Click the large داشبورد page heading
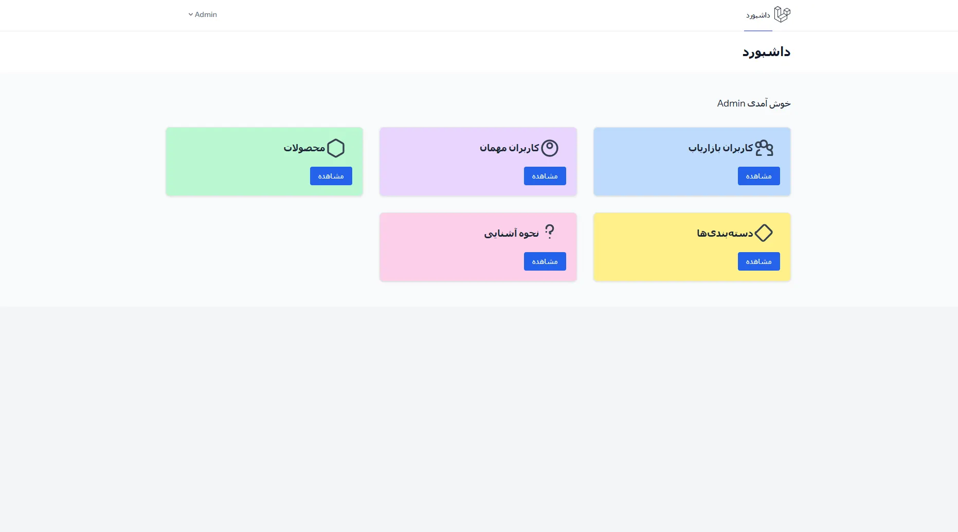Viewport: 958px width, 532px height. click(x=766, y=52)
